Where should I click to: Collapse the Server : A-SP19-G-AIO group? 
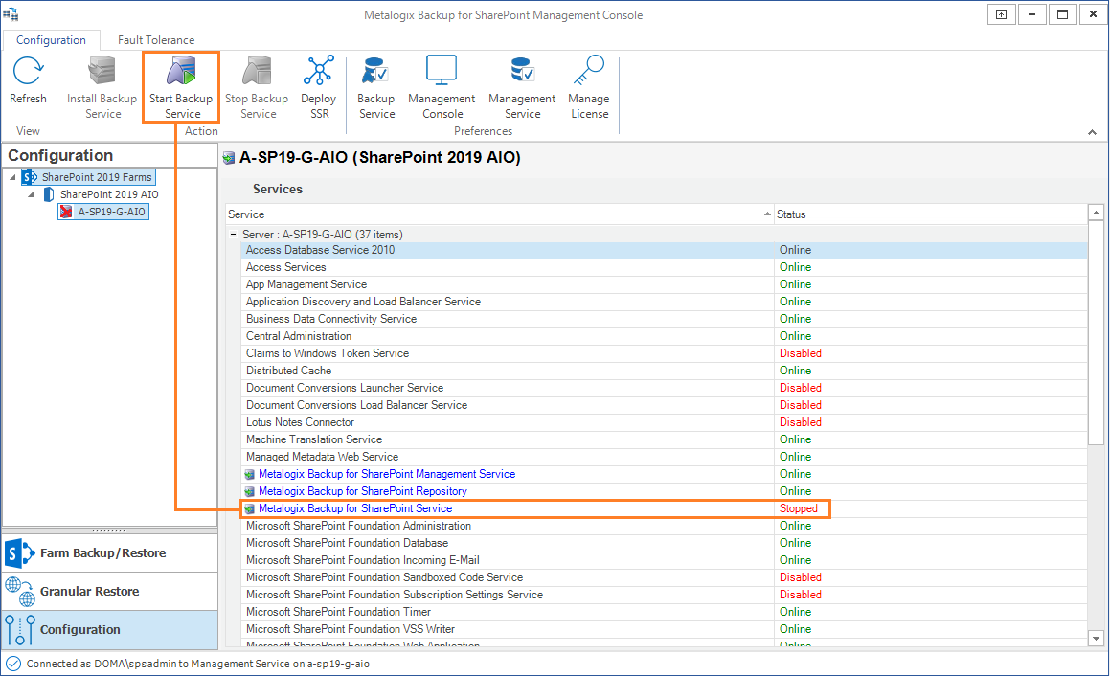[233, 235]
